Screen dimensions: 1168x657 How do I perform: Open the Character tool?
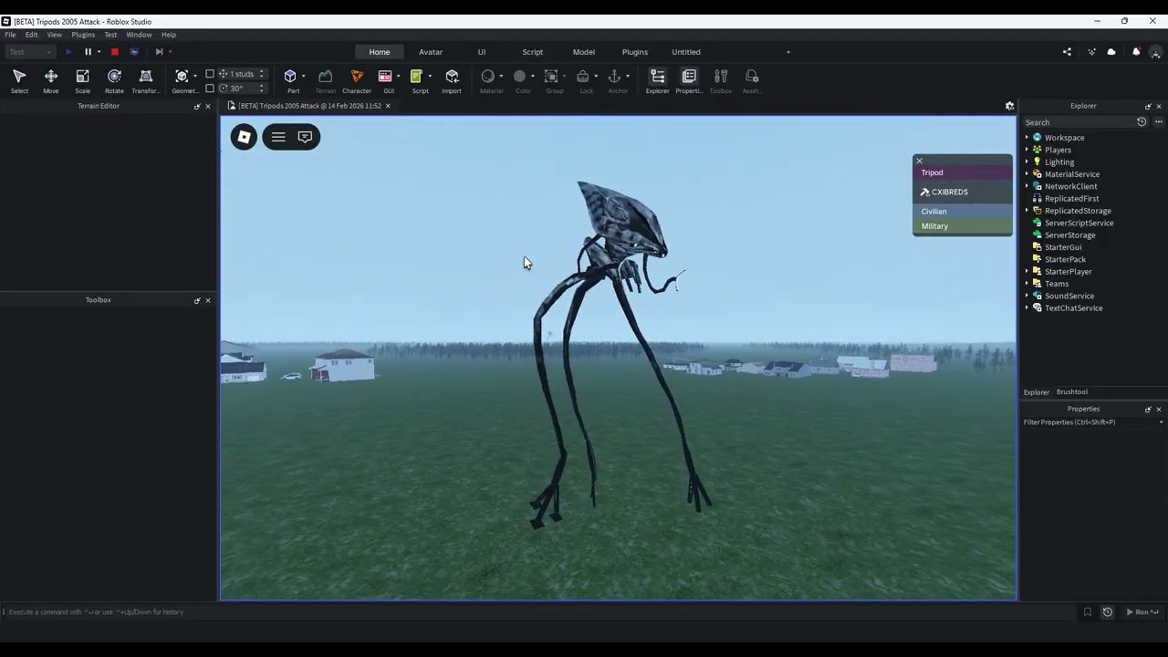click(x=357, y=80)
